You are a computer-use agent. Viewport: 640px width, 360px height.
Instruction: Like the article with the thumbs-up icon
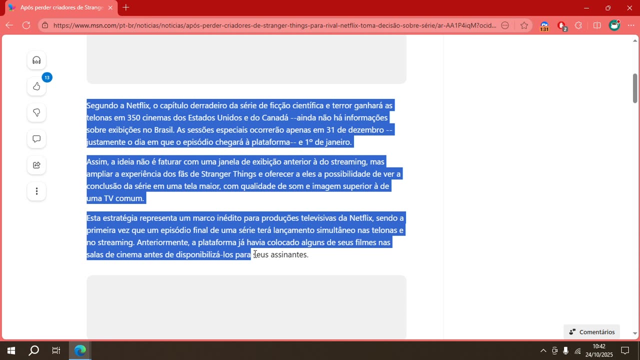[x=36, y=86]
